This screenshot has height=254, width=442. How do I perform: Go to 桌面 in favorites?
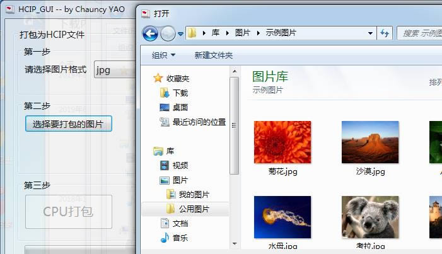tap(180, 107)
